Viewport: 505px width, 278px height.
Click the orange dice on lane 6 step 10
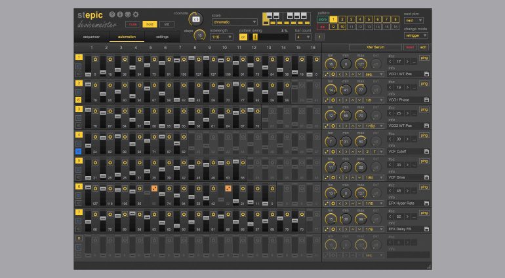coord(228,188)
